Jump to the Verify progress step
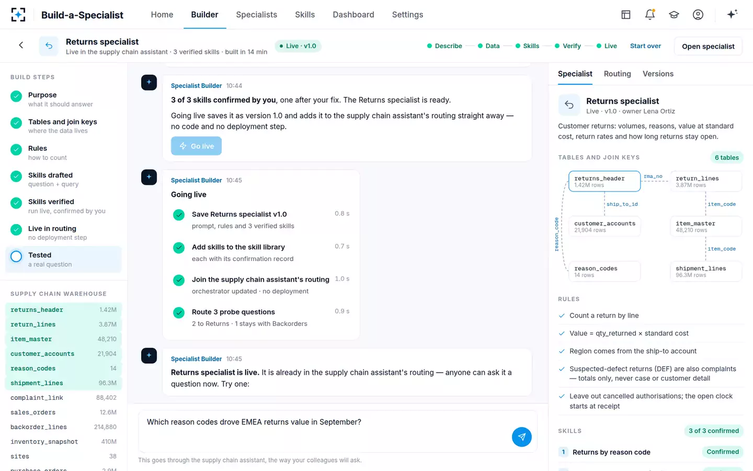Viewport: 753px width, 471px height. pyautogui.click(x=568, y=46)
